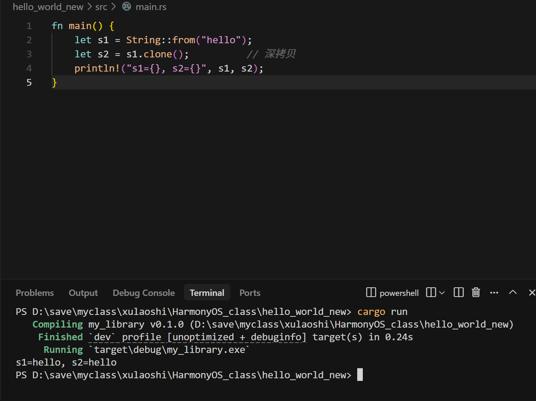Screen dimensions: 536x401
Task: Switch to the Output tab
Action: [83, 293]
